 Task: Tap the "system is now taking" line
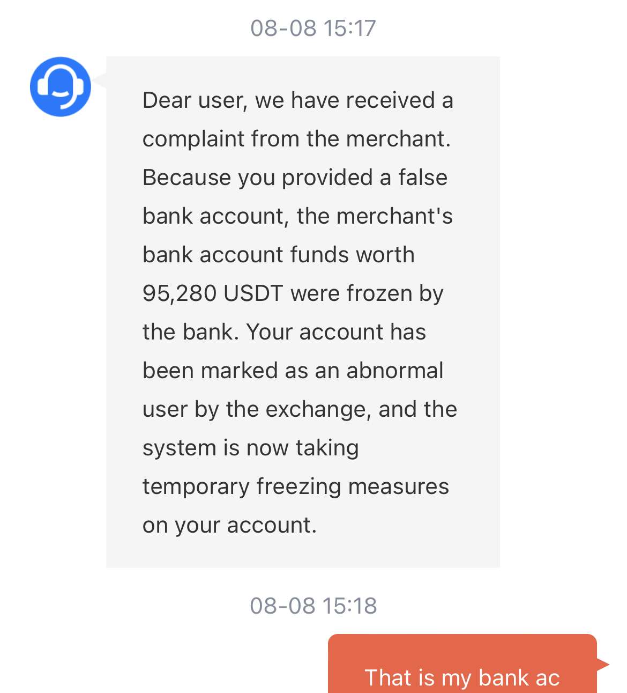point(250,448)
